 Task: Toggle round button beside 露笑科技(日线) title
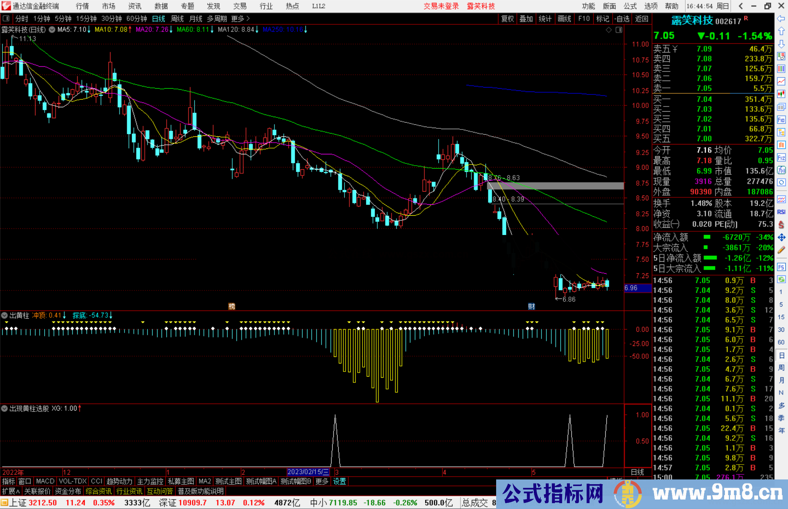(52, 30)
